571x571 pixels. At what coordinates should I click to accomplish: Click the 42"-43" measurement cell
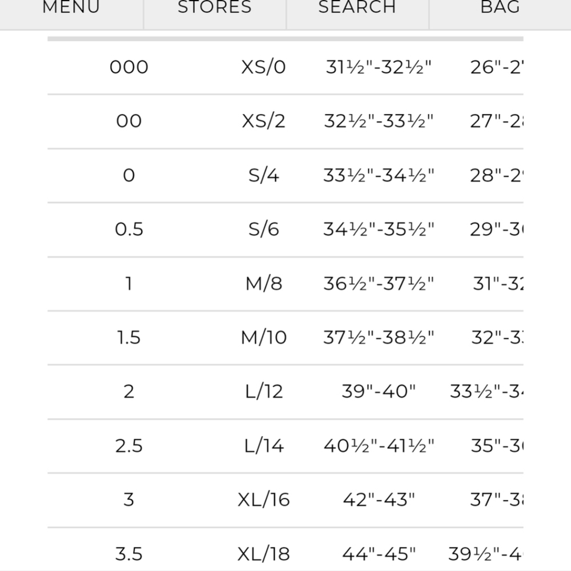point(379,500)
